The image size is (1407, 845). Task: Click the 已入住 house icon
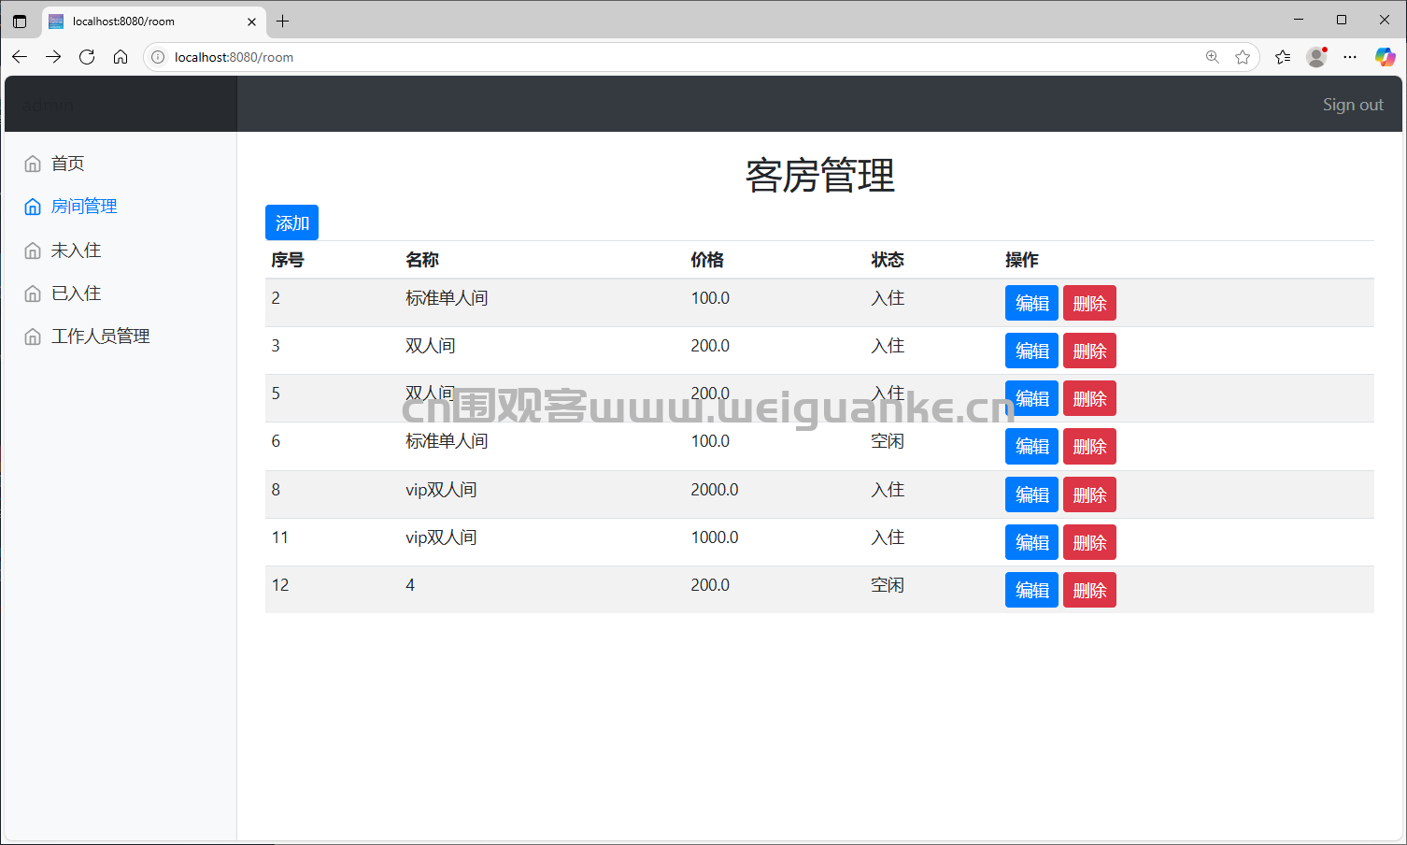tap(33, 294)
